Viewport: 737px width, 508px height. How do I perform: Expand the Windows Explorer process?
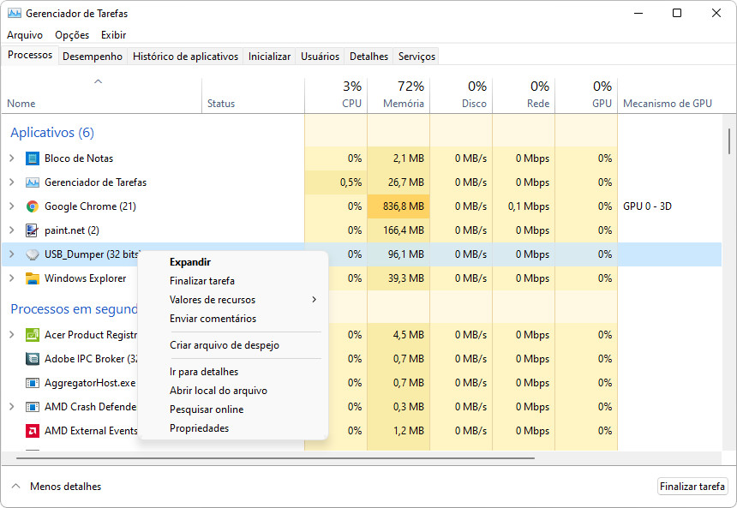coord(12,278)
